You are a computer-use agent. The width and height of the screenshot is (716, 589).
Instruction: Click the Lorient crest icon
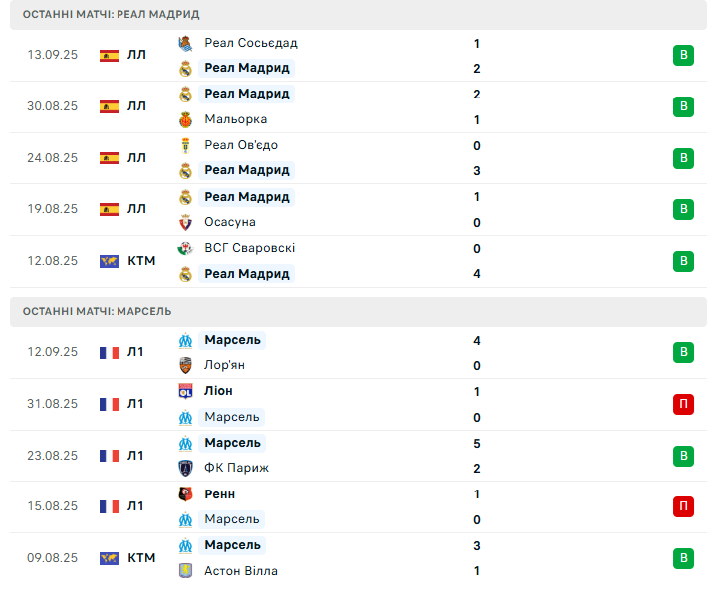[x=185, y=365]
